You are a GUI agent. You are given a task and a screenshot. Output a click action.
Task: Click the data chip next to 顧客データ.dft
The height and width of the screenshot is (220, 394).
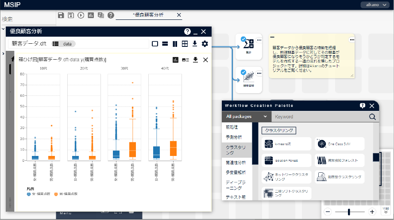coord(64,44)
